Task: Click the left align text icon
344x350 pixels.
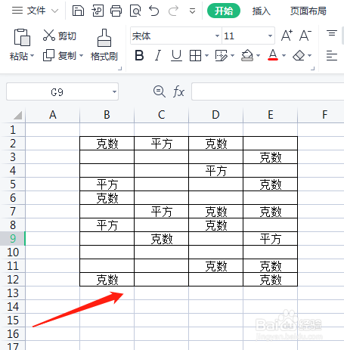Action: [x=332, y=55]
